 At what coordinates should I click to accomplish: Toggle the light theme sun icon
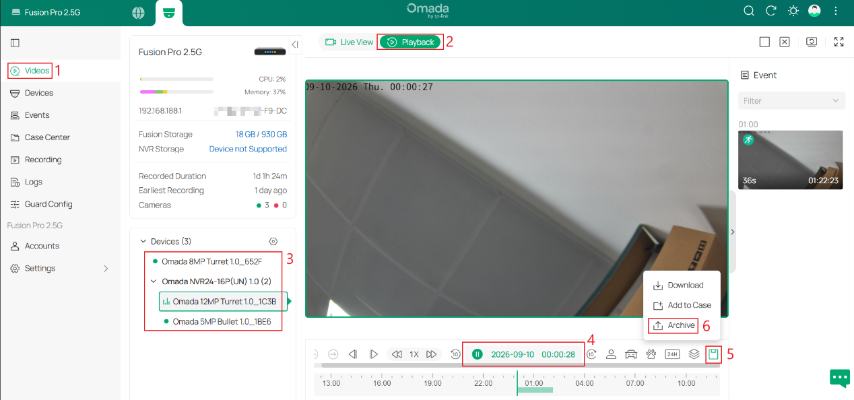[x=793, y=11]
